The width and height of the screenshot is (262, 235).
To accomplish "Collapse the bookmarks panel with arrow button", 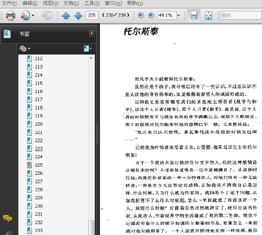I will [x=91, y=34].
